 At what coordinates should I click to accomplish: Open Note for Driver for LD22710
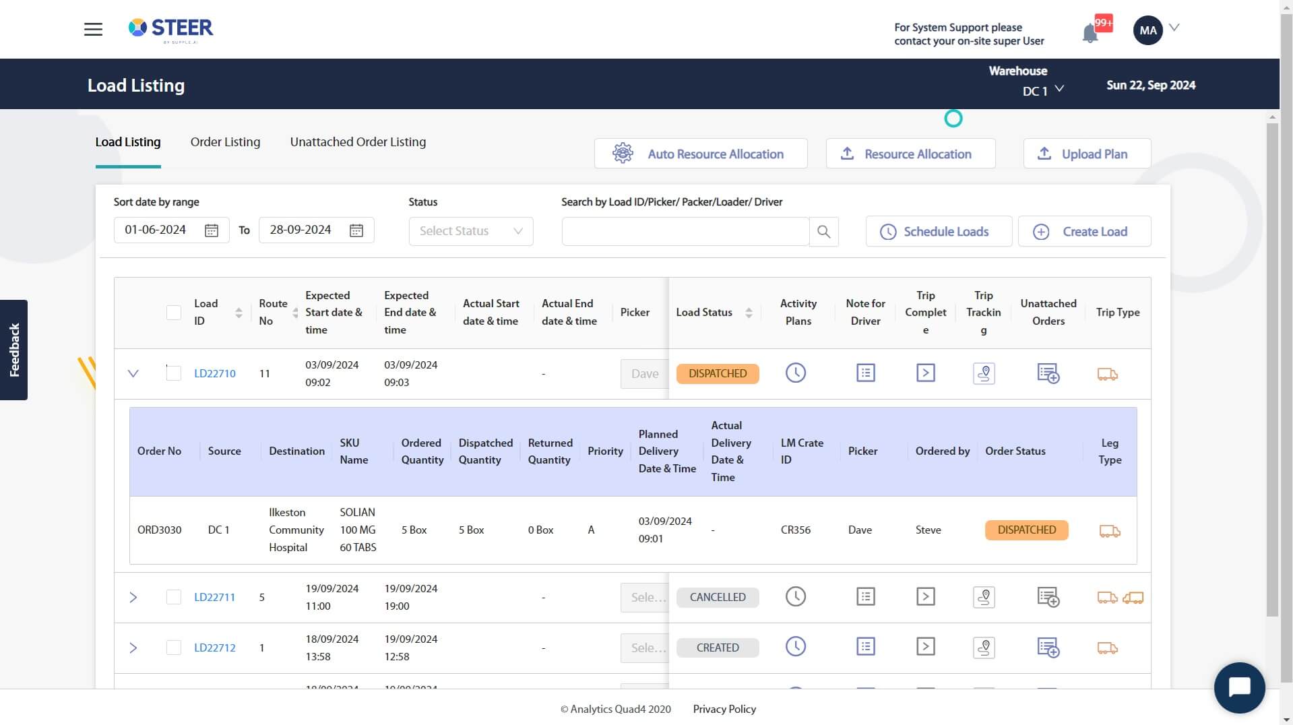(x=866, y=373)
